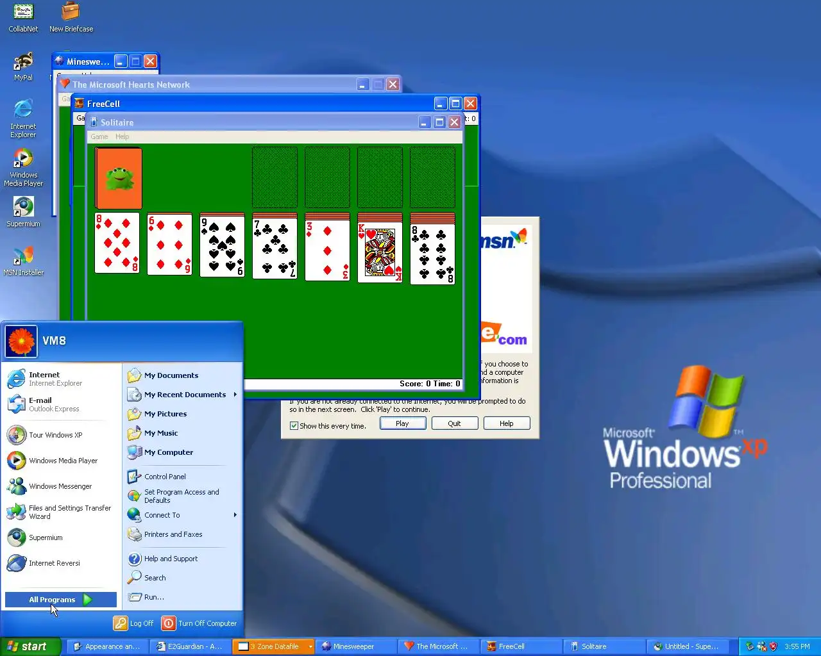Screen dimensions: 821x656
Task: Switch to FreeCell taskbar button
Action: (521, 646)
